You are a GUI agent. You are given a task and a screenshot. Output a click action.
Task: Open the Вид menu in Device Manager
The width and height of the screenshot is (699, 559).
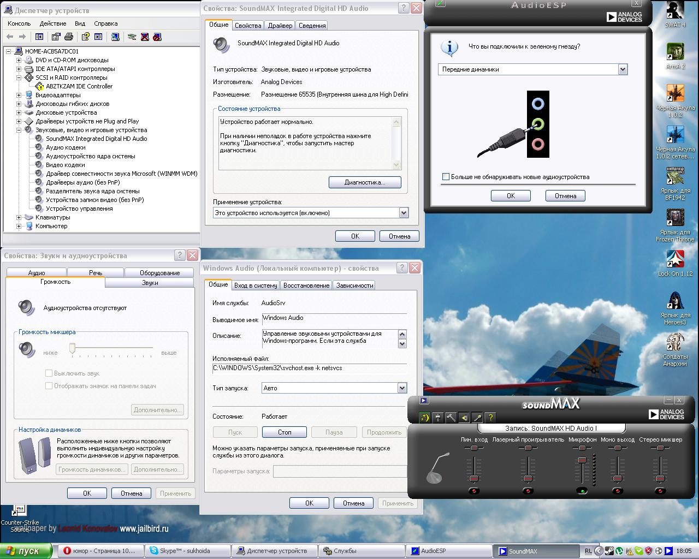pyautogui.click(x=80, y=23)
